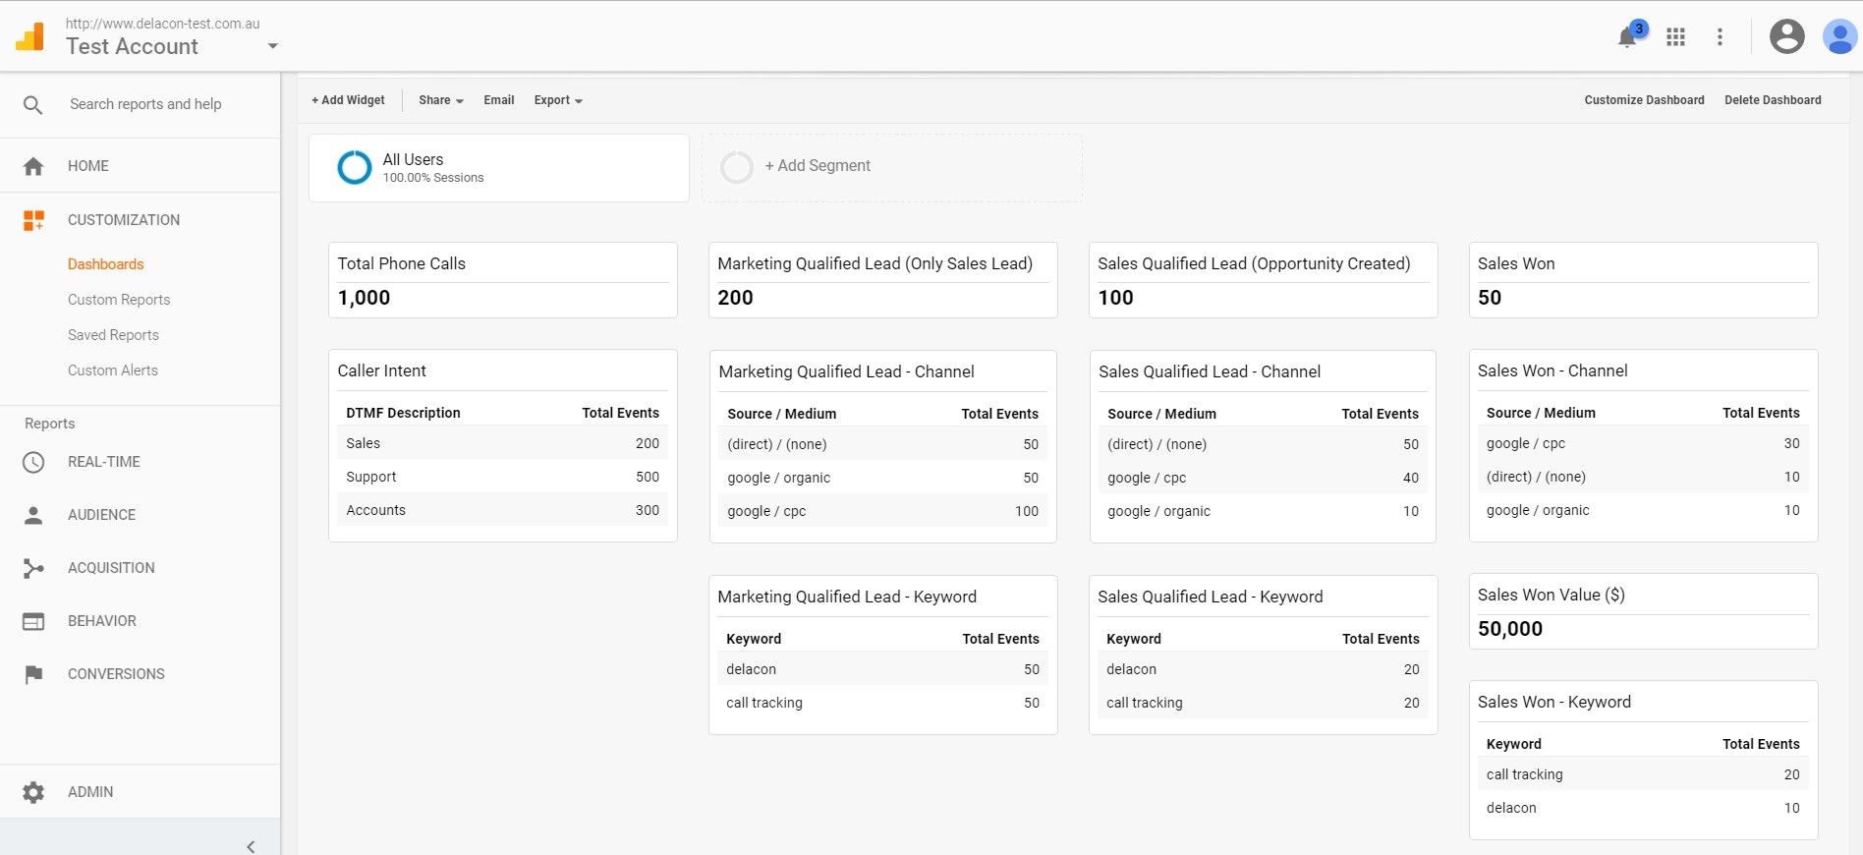Screen dimensions: 1863x855
Task: Open the Export dropdown menu
Action: (558, 100)
